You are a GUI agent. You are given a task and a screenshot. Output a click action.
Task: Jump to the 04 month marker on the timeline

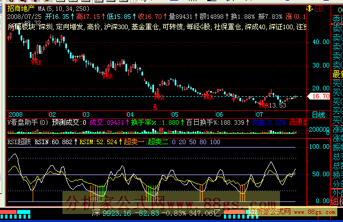click(130, 114)
